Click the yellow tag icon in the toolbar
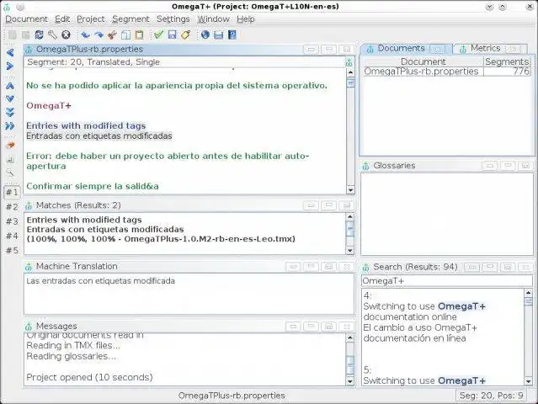 [x=185, y=35]
